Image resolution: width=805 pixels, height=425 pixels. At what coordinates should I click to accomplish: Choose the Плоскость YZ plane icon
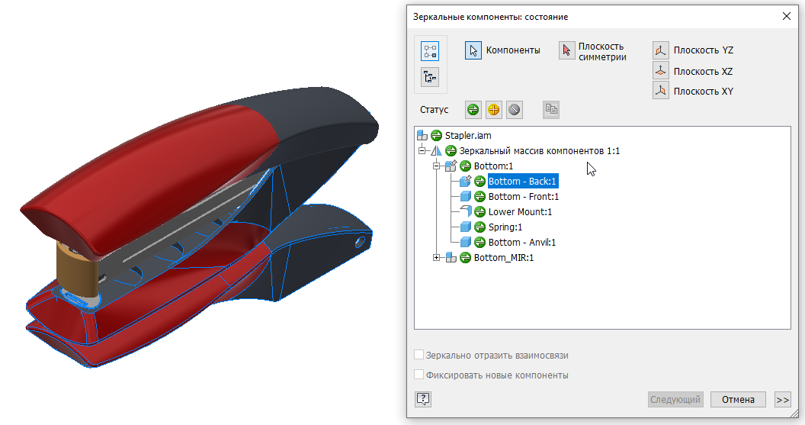[661, 50]
